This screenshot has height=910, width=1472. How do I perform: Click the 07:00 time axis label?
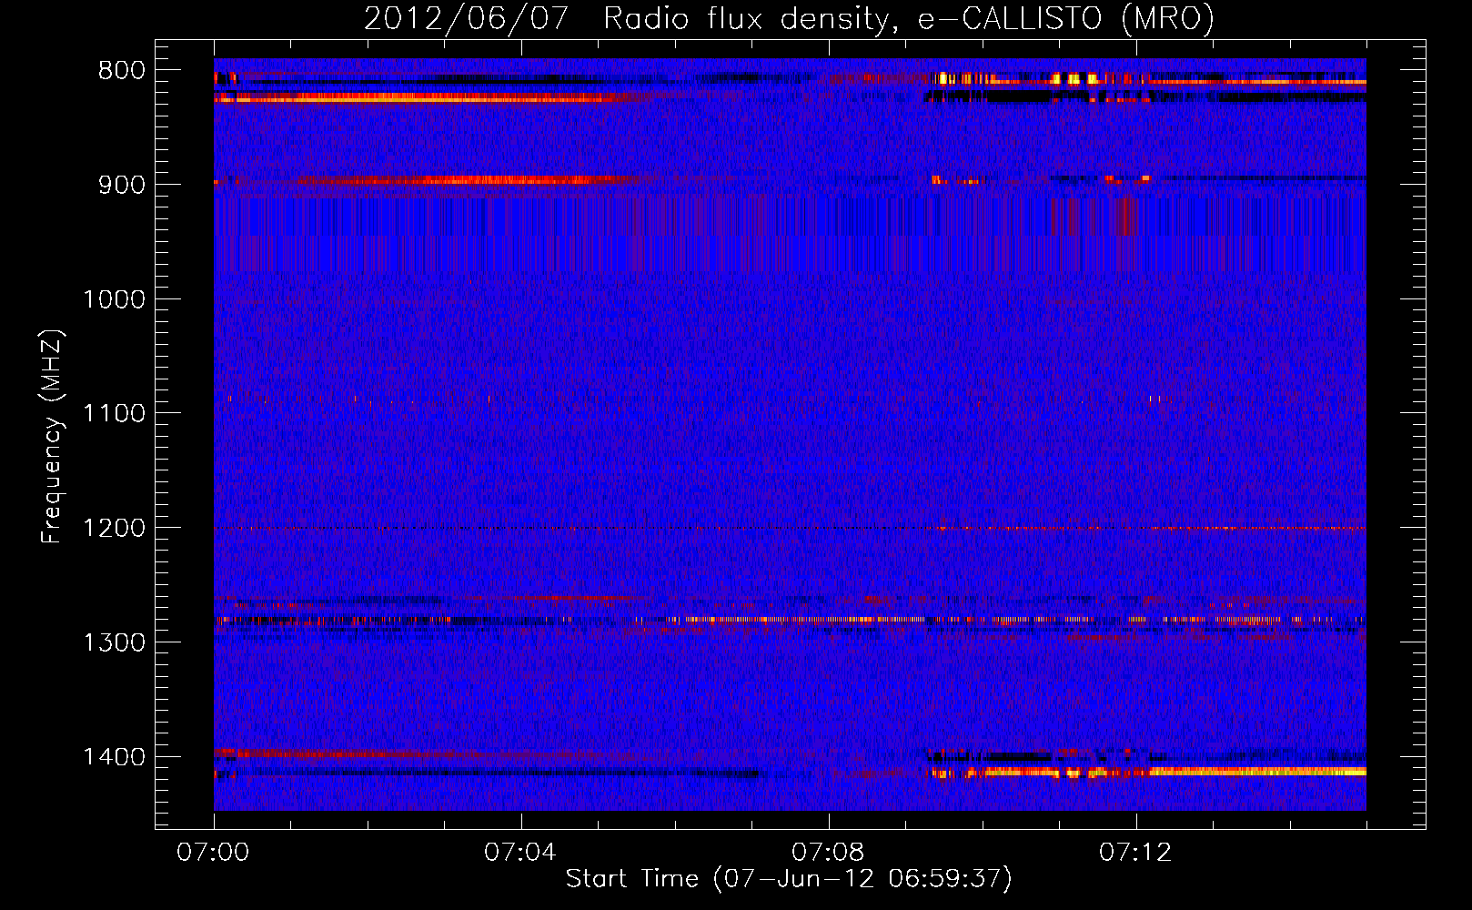[x=214, y=853]
